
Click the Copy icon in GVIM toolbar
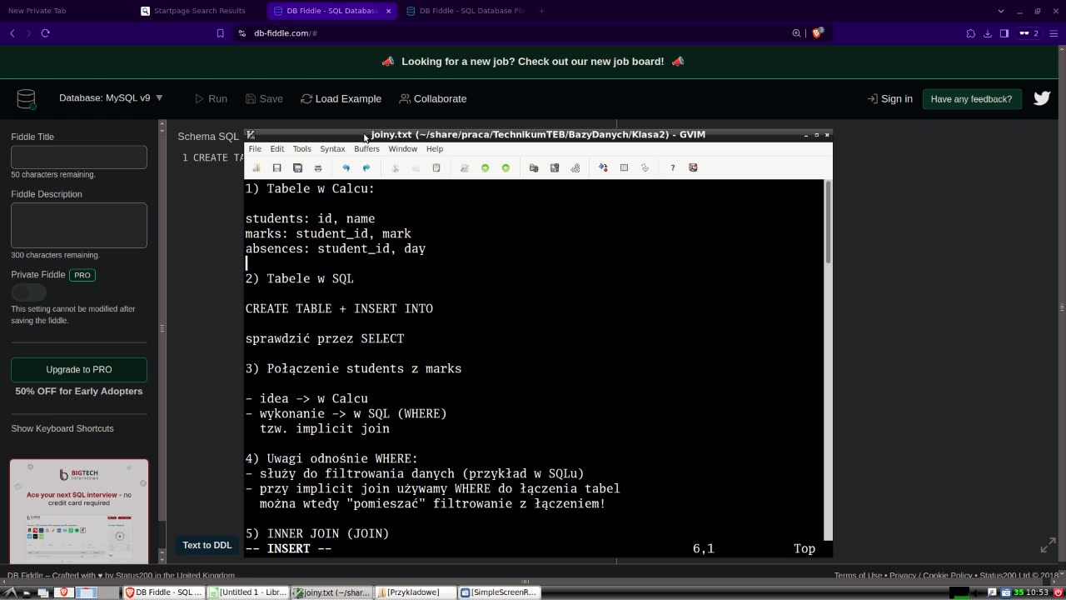click(416, 167)
